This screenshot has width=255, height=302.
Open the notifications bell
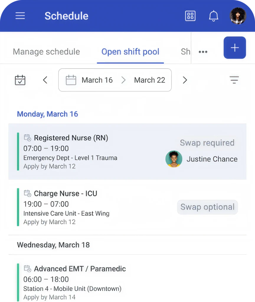[x=213, y=16]
